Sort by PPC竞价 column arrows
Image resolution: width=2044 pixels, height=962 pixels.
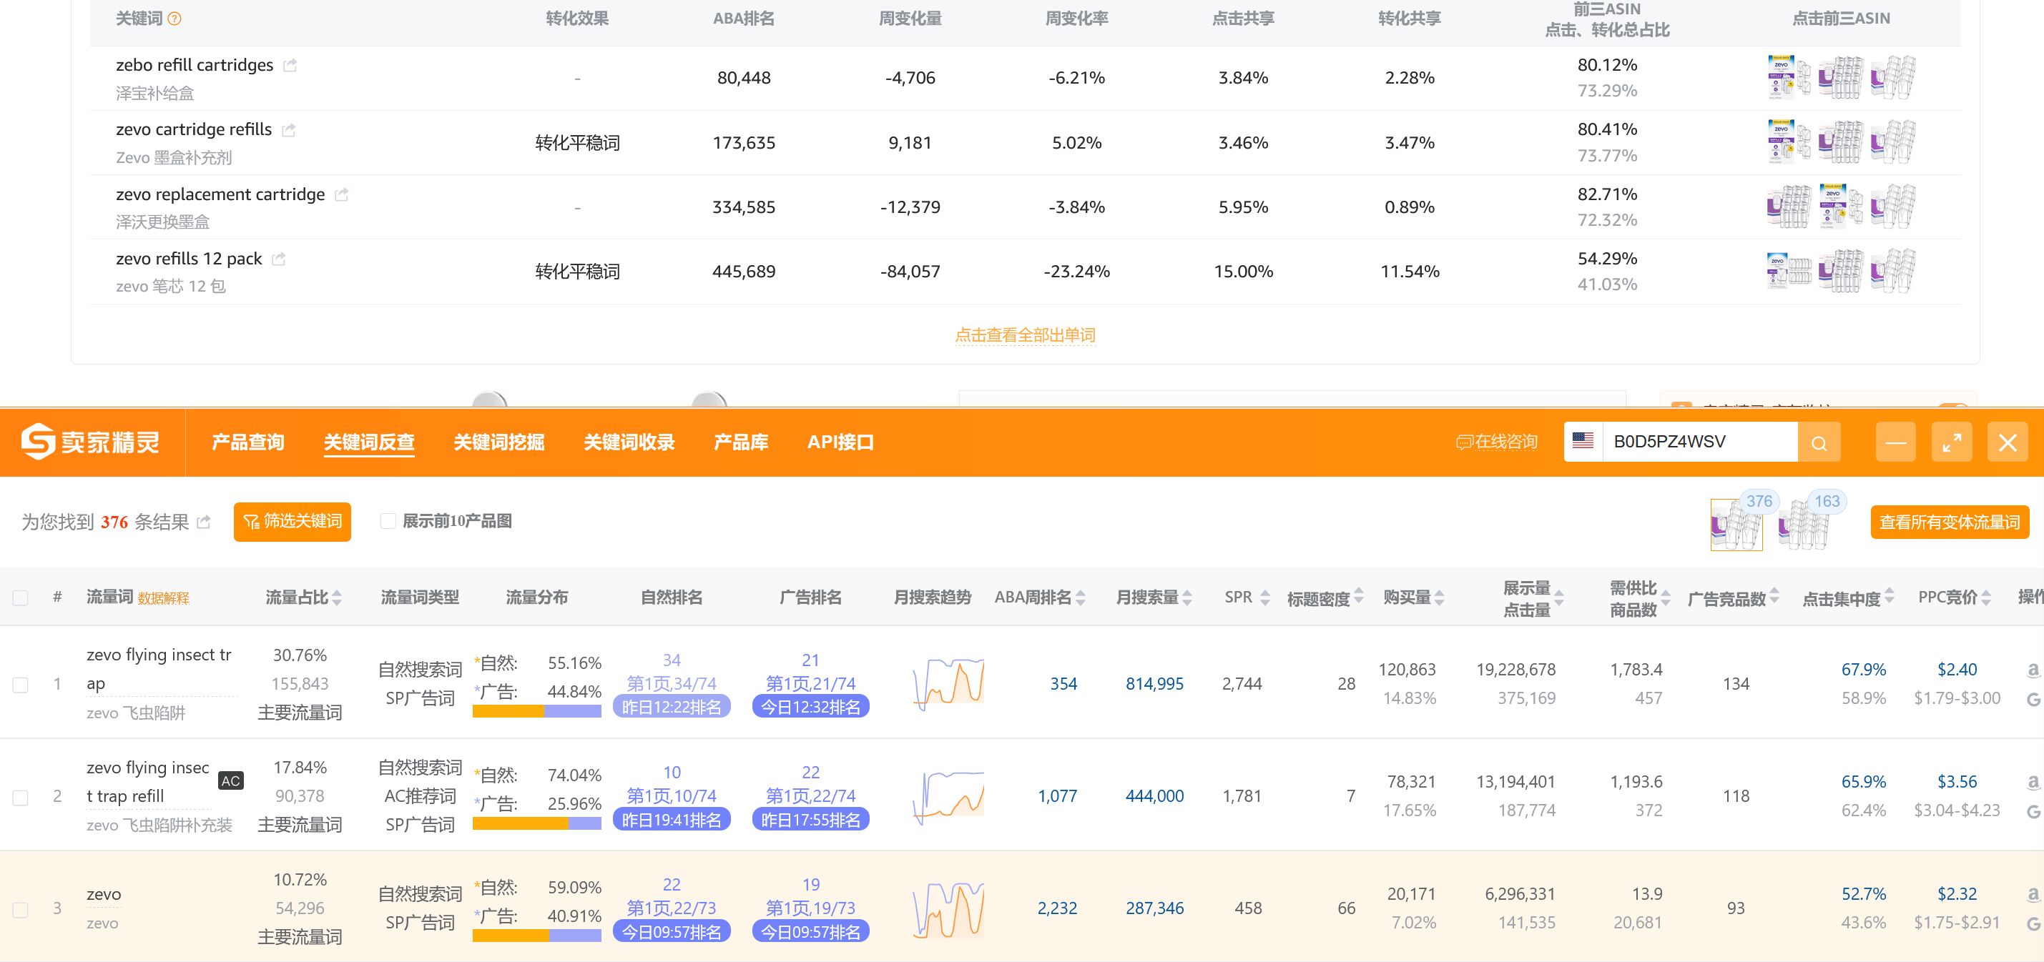coord(1986,598)
